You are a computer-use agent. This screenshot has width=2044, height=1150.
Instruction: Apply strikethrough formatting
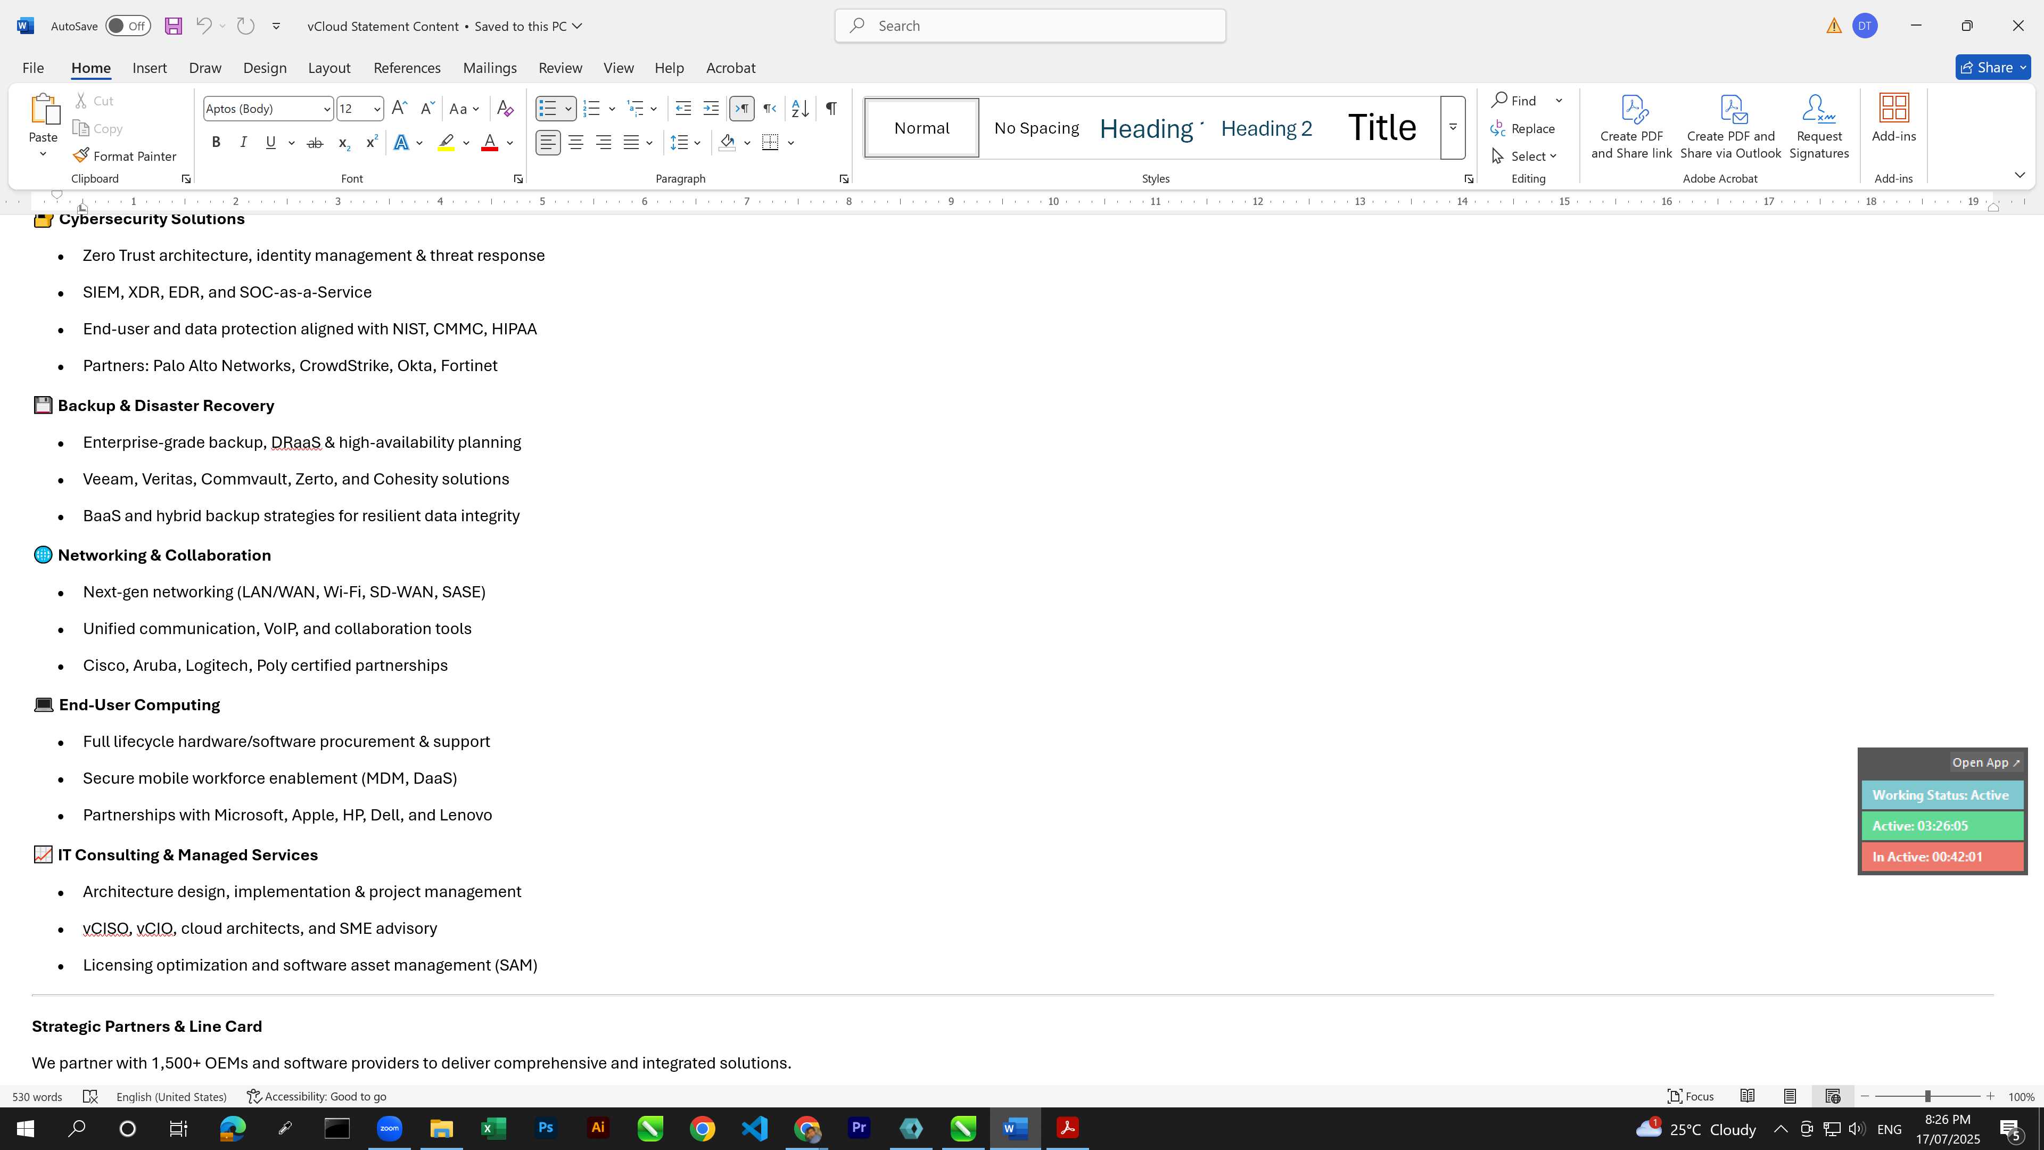coord(314,143)
